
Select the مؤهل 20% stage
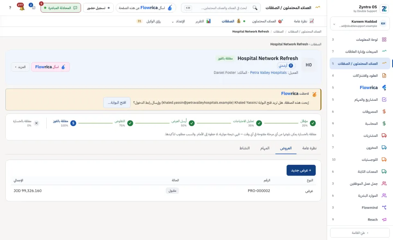(308, 123)
